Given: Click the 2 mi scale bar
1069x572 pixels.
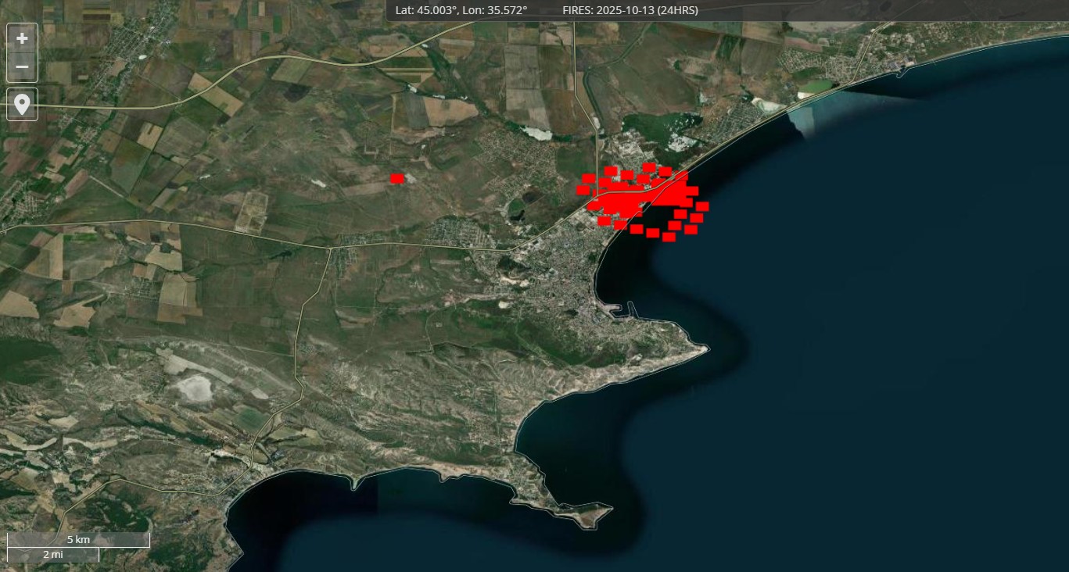Looking at the screenshot, I should pyautogui.click(x=53, y=554).
